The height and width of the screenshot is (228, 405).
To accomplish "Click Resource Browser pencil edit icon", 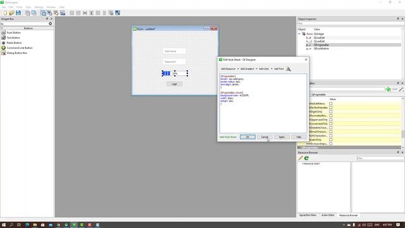I will [301, 158].
